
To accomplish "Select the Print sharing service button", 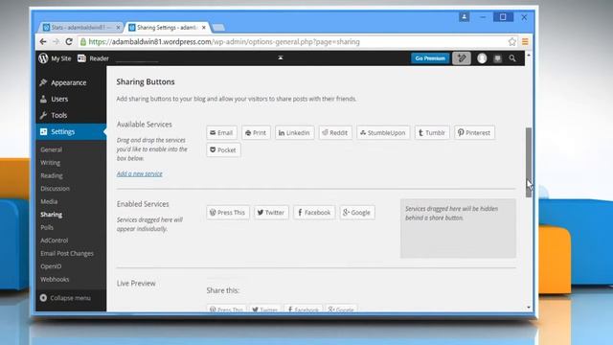I will click(x=256, y=132).
